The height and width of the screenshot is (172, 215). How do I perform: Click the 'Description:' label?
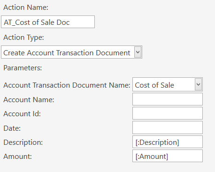tap(23, 142)
